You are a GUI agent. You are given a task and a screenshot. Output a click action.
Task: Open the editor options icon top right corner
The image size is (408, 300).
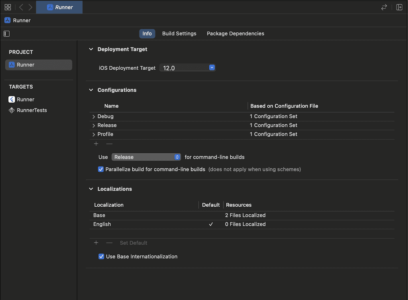coord(399,7)
